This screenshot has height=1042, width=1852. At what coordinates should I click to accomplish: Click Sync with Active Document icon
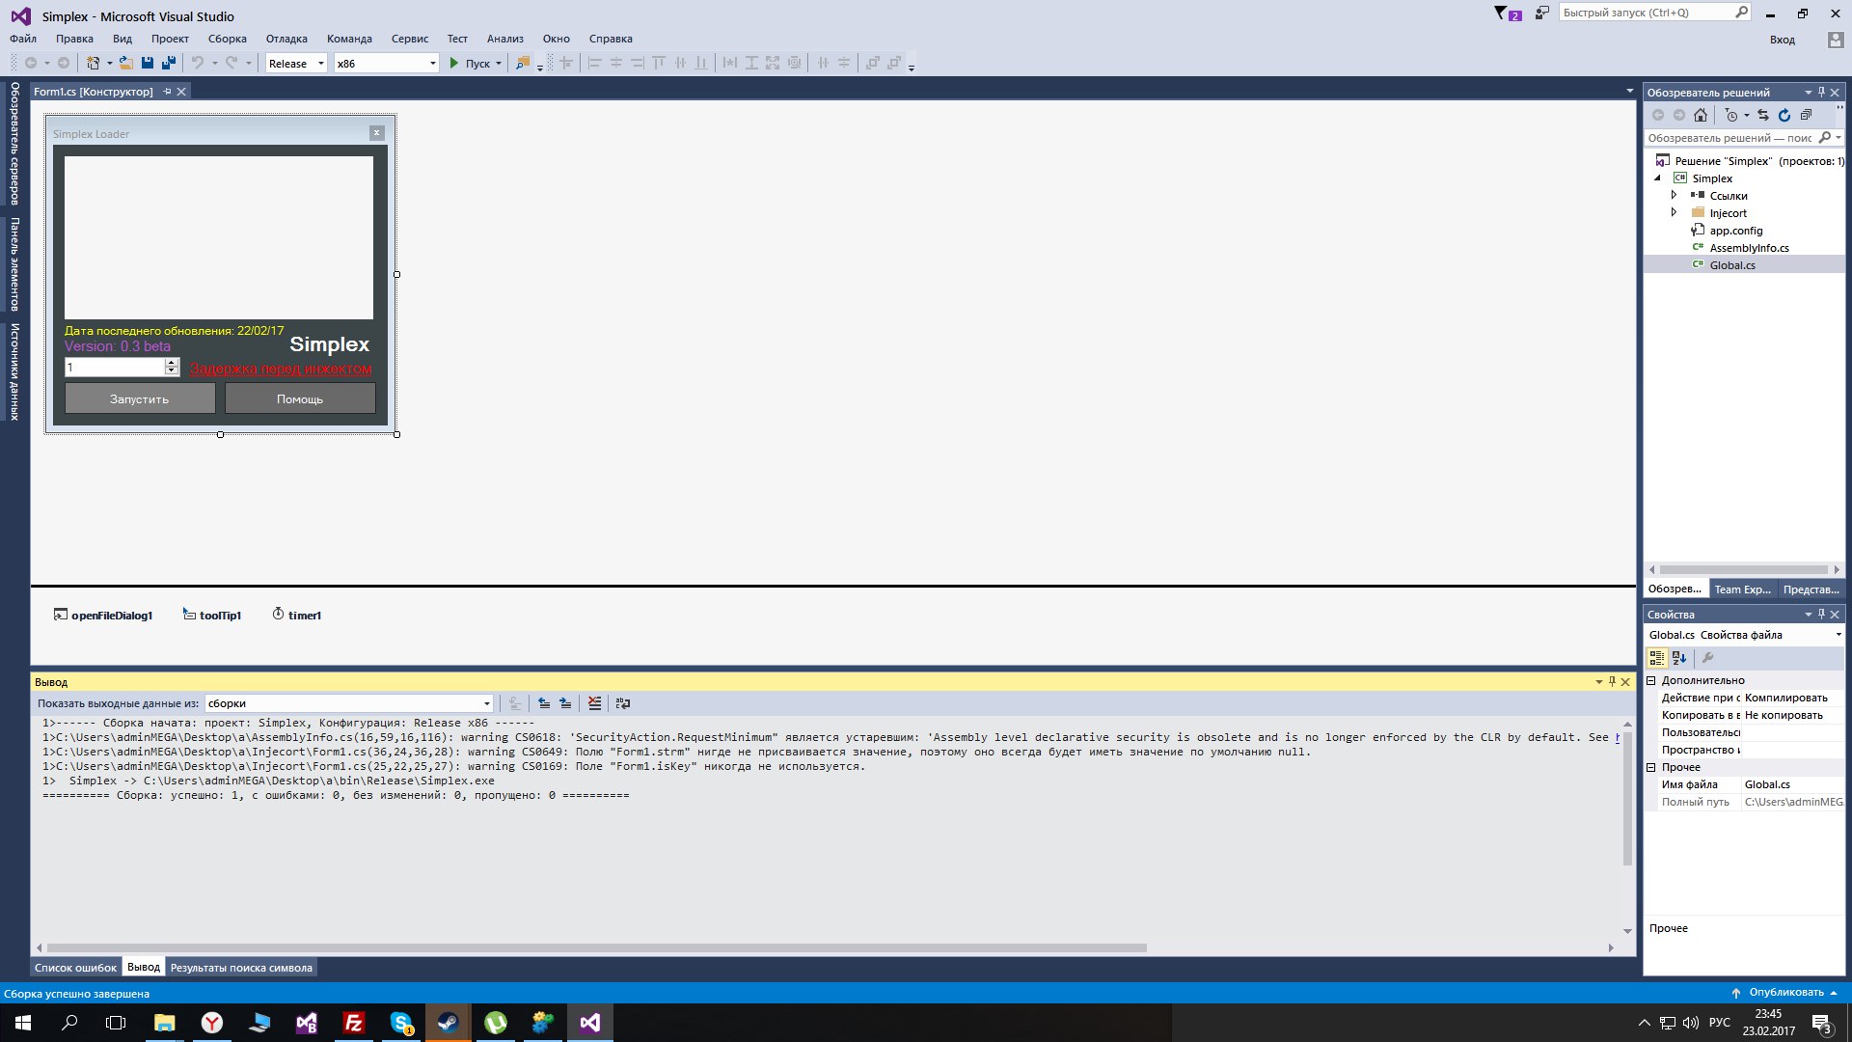pyautogui.click(x=1763, y=115)
